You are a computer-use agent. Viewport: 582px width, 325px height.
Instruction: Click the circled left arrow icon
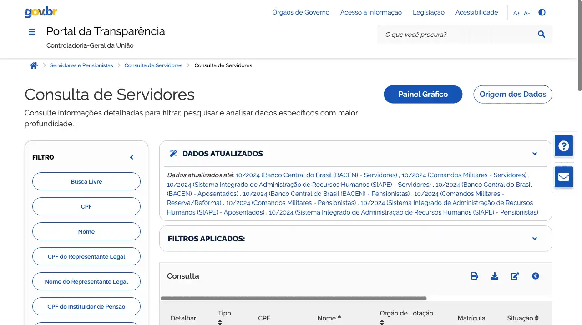[535, 276]
